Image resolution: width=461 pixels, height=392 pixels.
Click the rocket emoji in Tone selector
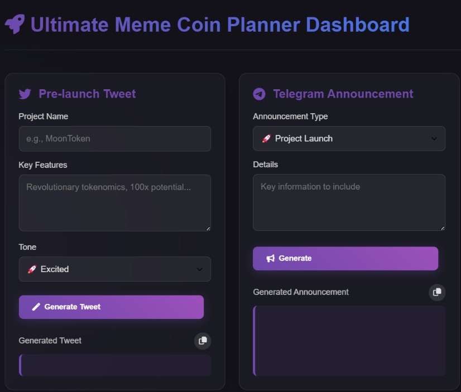click(x=32, y=269)
